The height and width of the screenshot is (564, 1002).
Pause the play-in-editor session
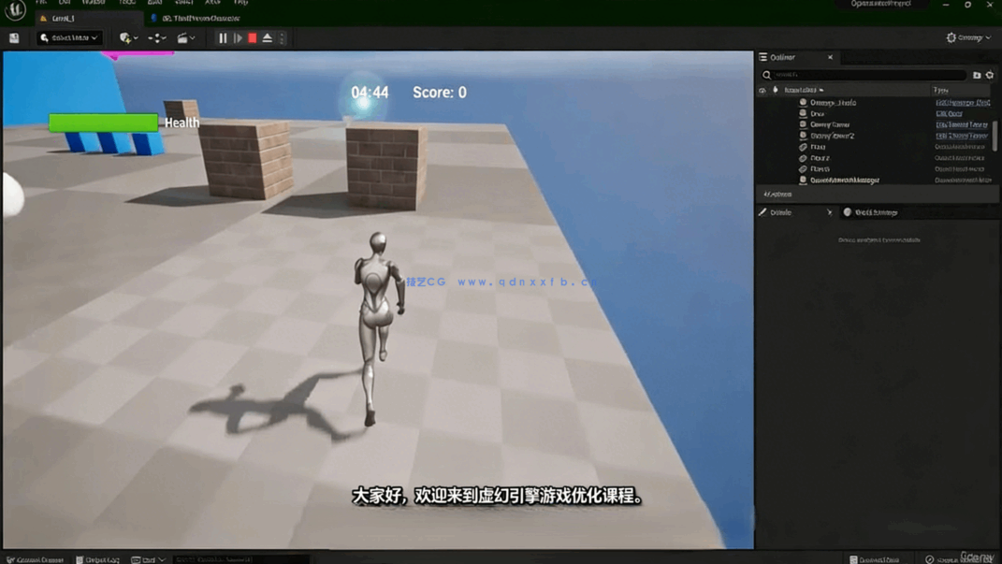pyautogui.click(x=222, y=37)
